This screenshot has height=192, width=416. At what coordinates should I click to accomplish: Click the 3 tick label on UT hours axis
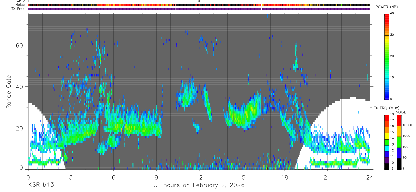(71, 177)
